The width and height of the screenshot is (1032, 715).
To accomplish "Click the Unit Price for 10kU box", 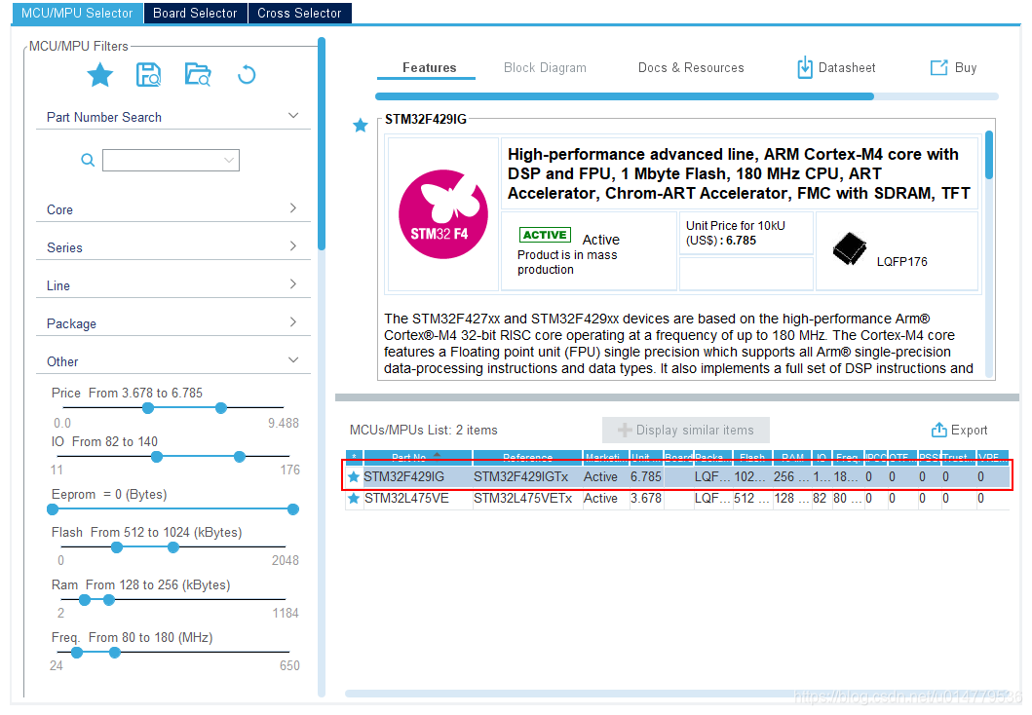I will 745,233.
